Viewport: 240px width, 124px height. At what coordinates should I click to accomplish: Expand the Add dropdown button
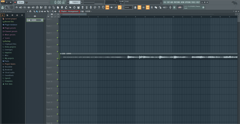point(165,7)
